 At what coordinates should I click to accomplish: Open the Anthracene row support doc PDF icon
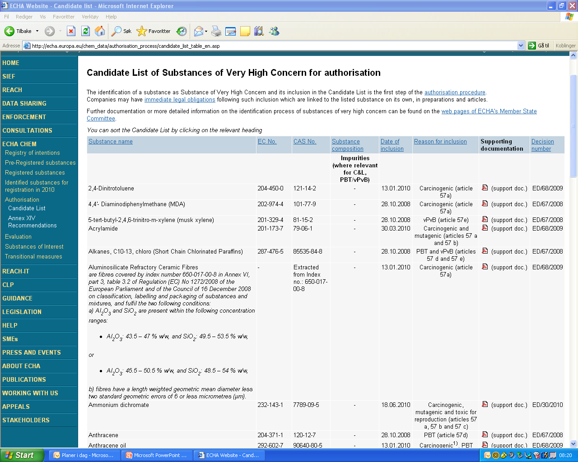[x=485, y=434]
